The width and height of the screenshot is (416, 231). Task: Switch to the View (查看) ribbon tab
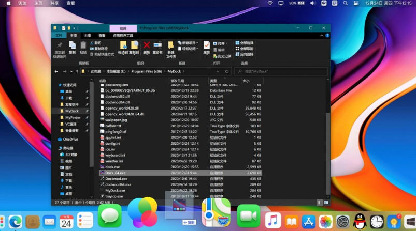102,36
